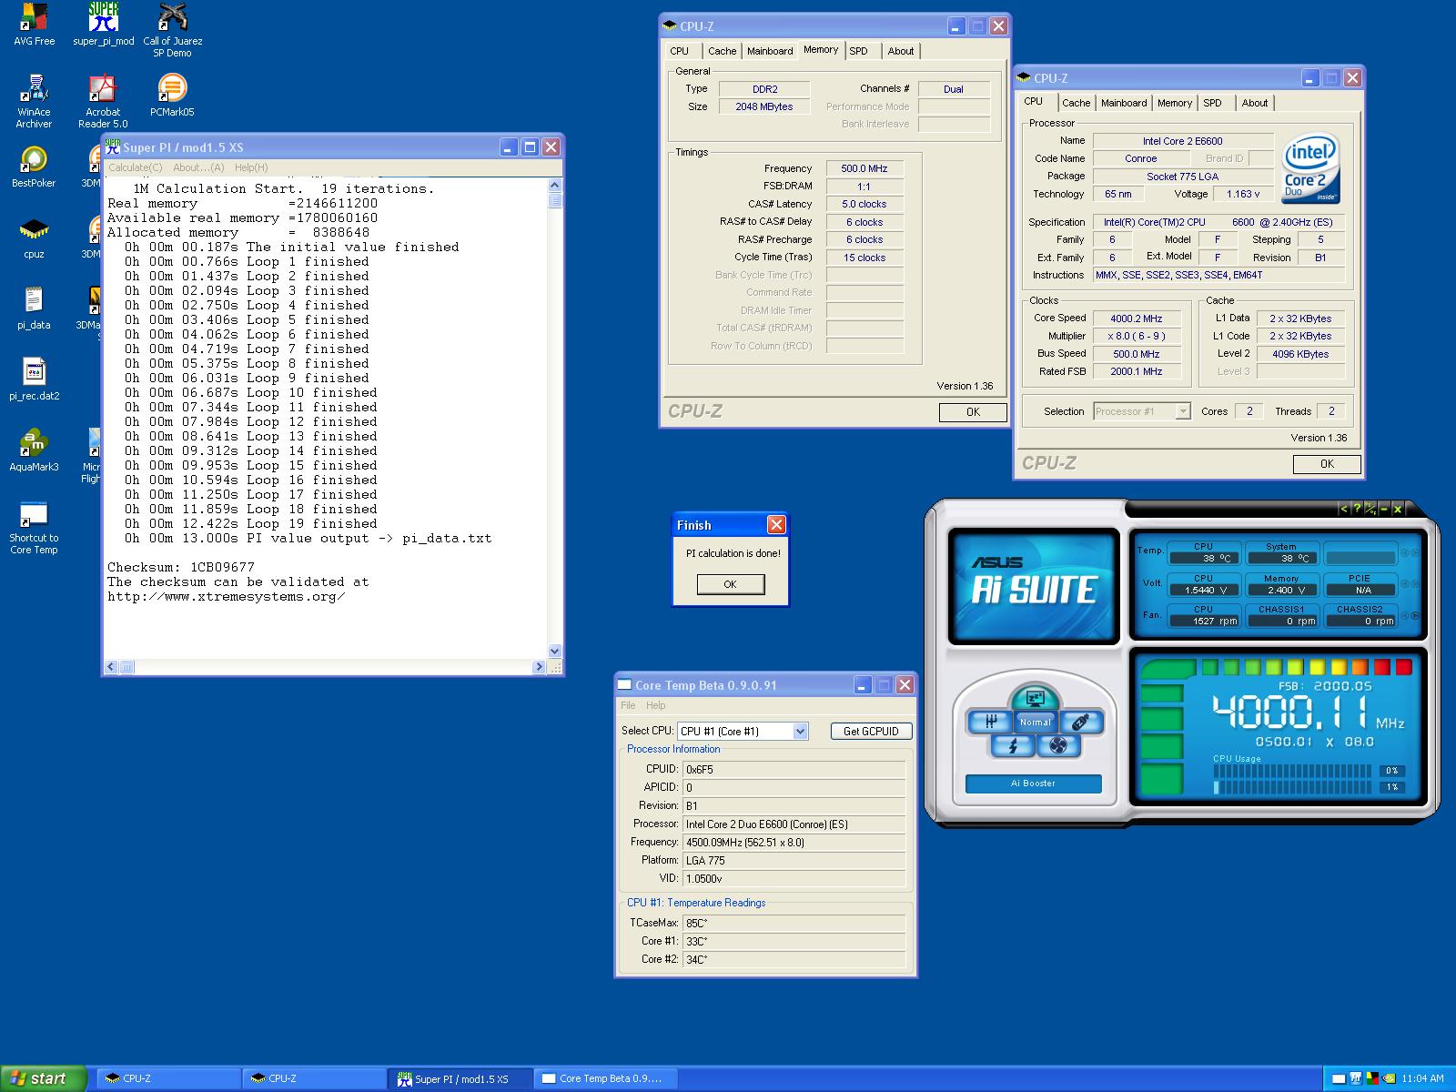The height and width of the screenshot is (1092, 1456).
Task: Launch the super_pi_mod desktop shortcut
Action: click(103, 25)
